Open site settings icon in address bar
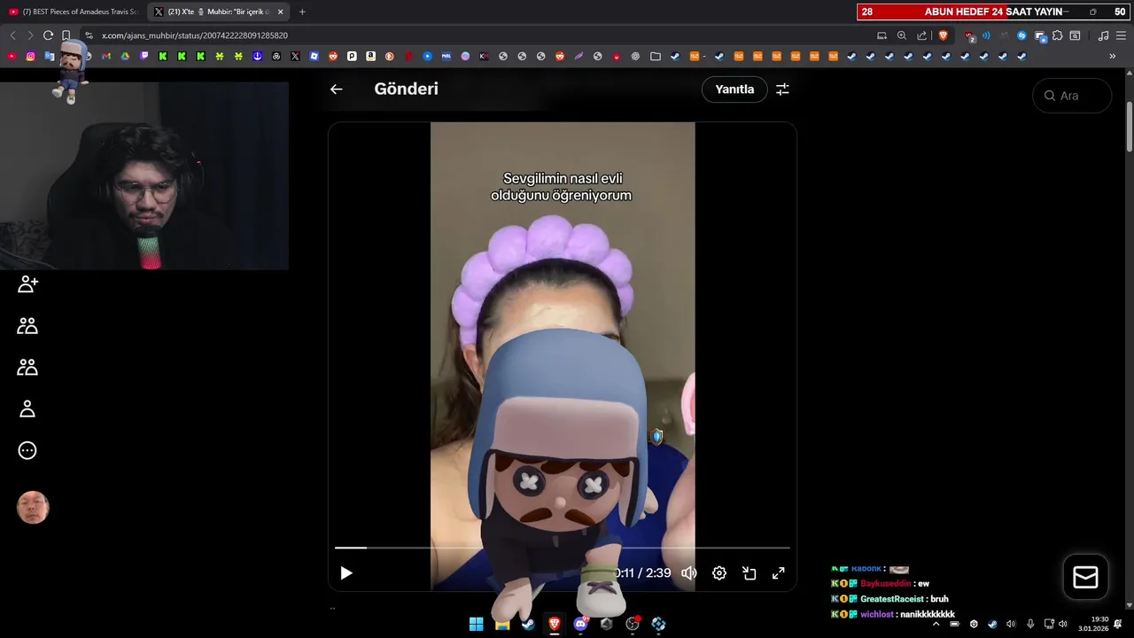Image resolution: width=1134 pixels, height=638 pixels. pyautogui.click(x=89, y=35)
